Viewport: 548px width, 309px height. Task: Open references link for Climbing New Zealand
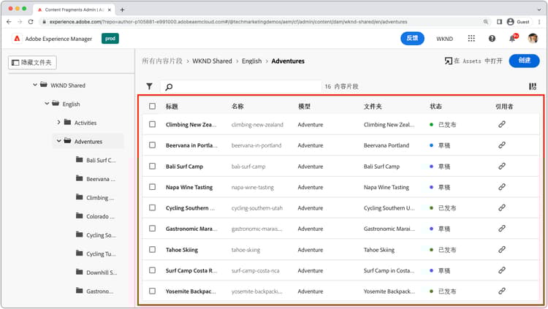(x=502, y=124)
